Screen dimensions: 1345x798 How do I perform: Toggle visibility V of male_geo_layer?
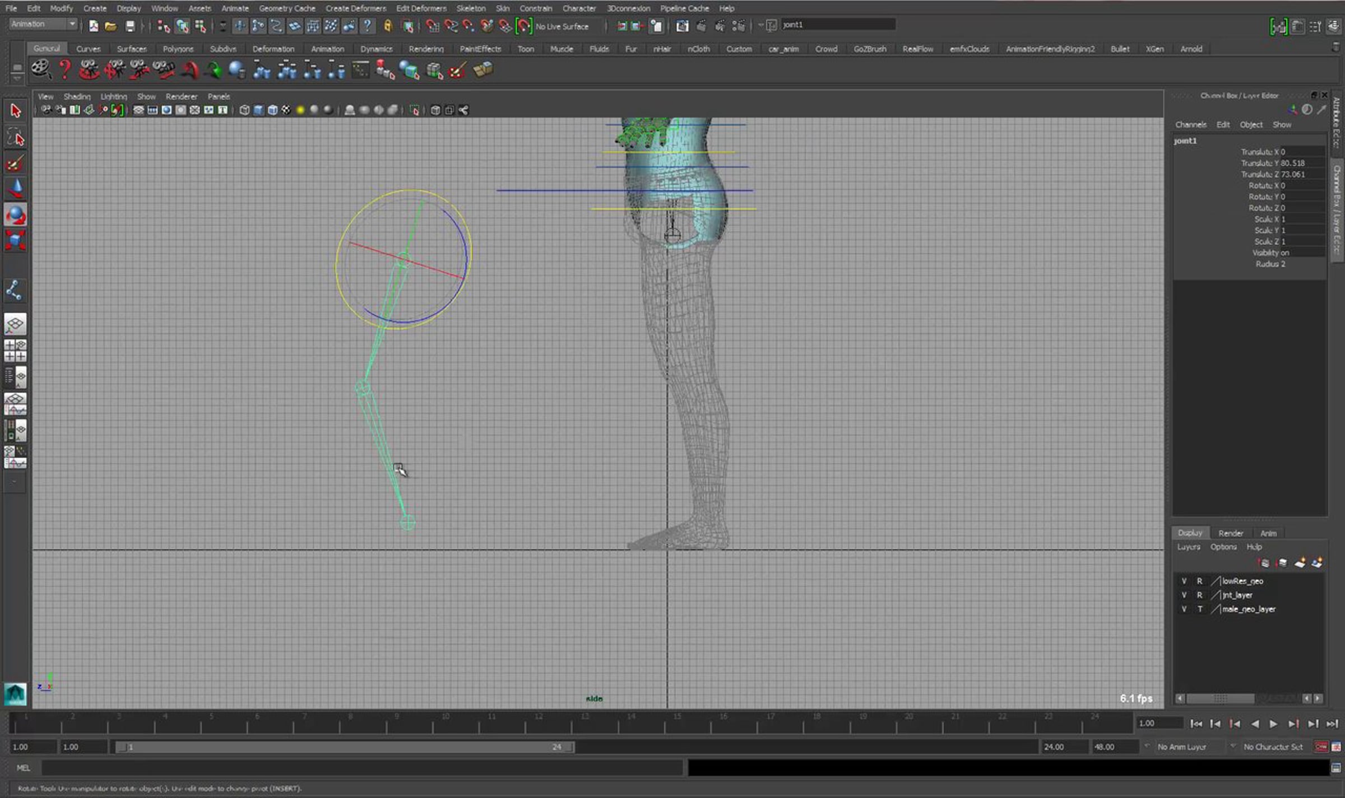(1184, 609)
